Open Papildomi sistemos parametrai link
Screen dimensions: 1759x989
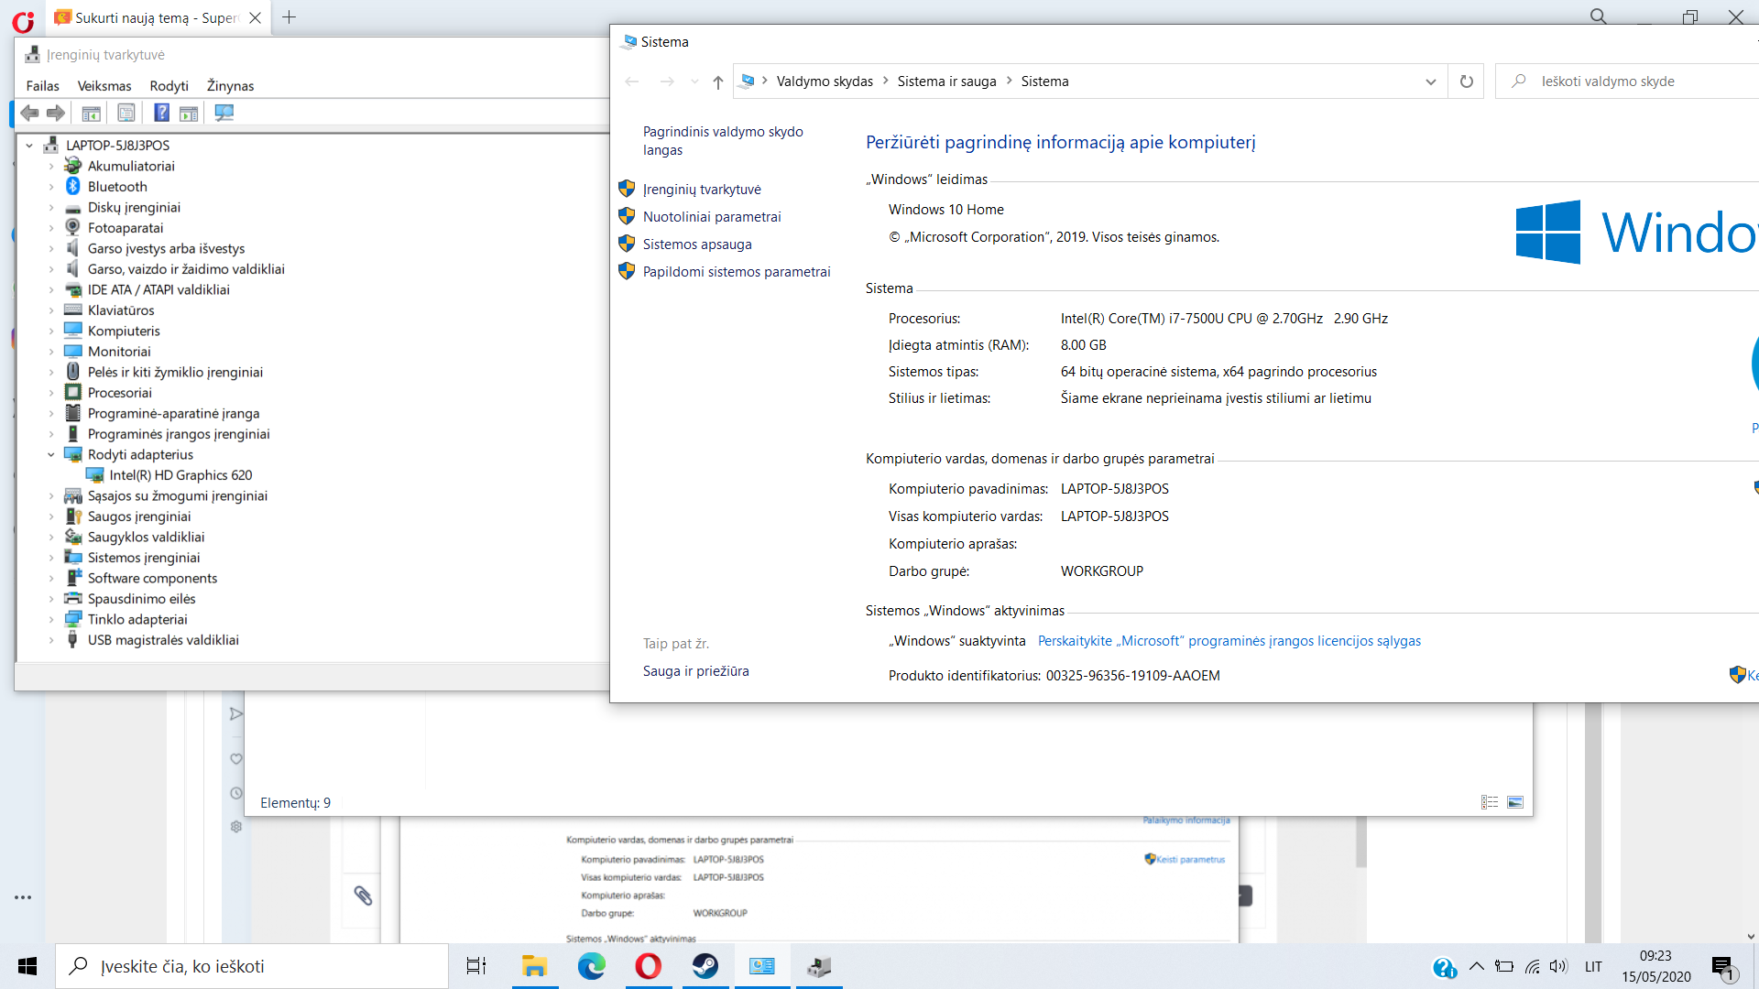click(737, 271)
